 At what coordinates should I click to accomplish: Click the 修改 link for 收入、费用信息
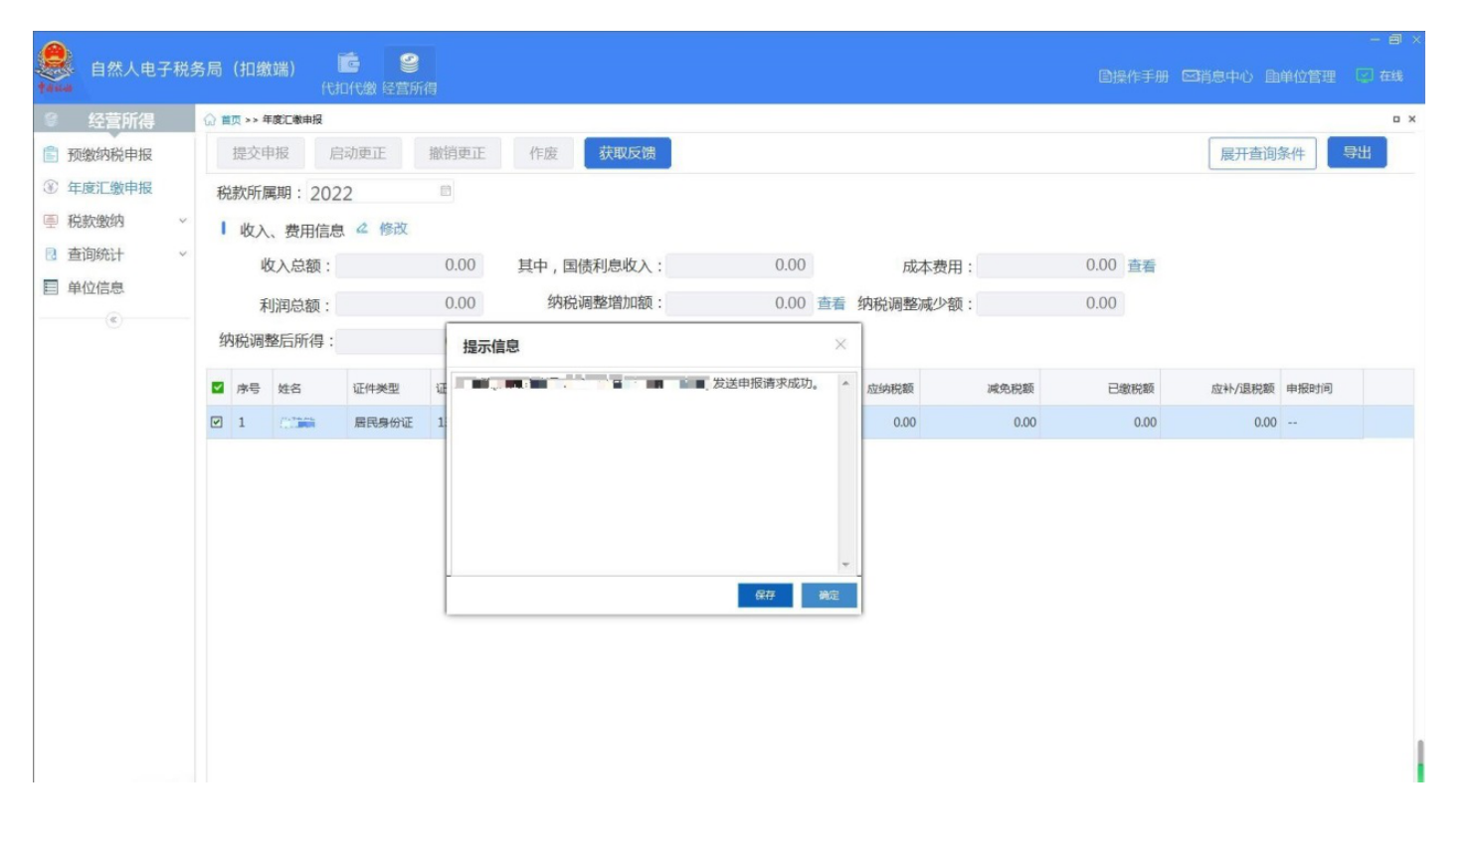(x=393, y=229)
